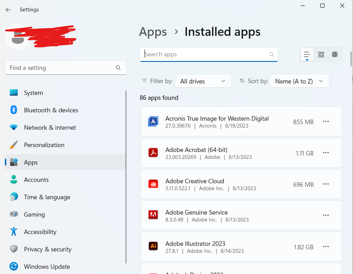Open System settings
Image resolution: width=353 pixels, height=274 pixels.
tap(65, 93)
